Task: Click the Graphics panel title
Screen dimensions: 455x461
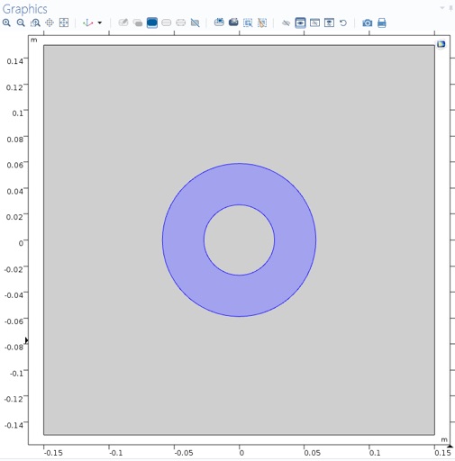Action: [24, 9]
